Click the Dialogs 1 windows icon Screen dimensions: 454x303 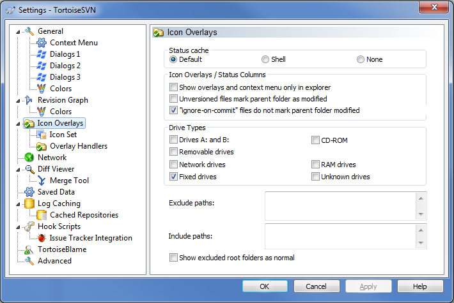42,54
